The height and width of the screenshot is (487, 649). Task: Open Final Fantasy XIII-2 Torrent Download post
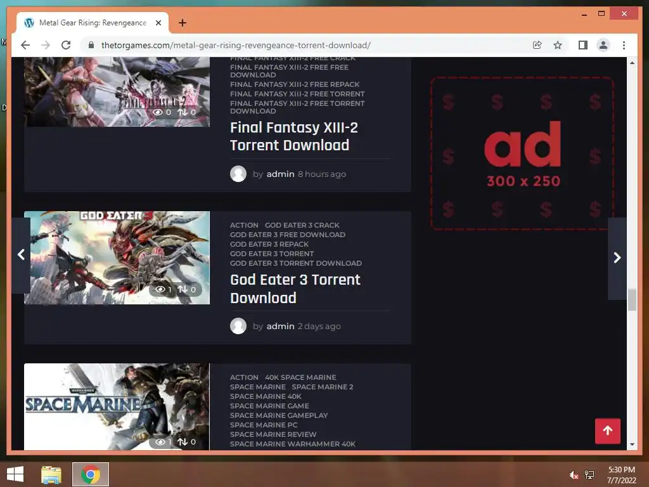pos(294,136)
